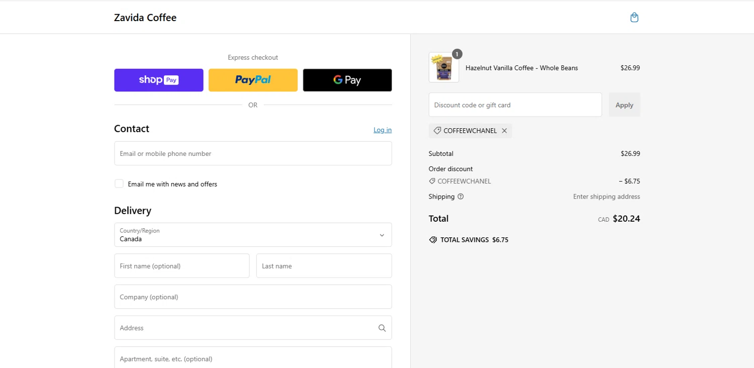The image size is (754, 368).
Task: Click the shipping help question mark icon
Action: pyautogui.click(x=460, y=197)
